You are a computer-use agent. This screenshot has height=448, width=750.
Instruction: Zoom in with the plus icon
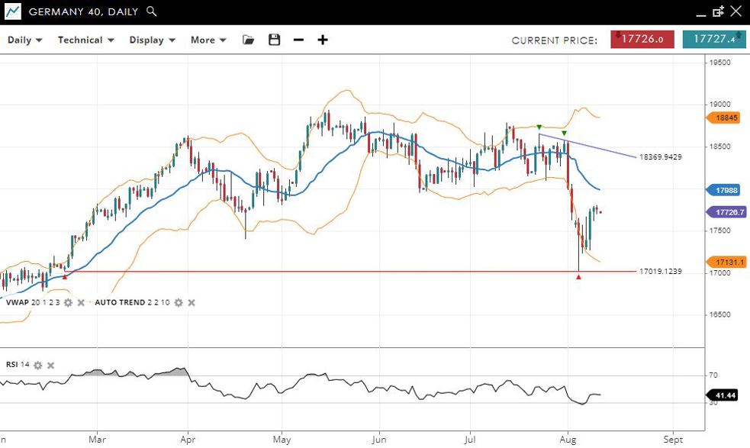323,40
